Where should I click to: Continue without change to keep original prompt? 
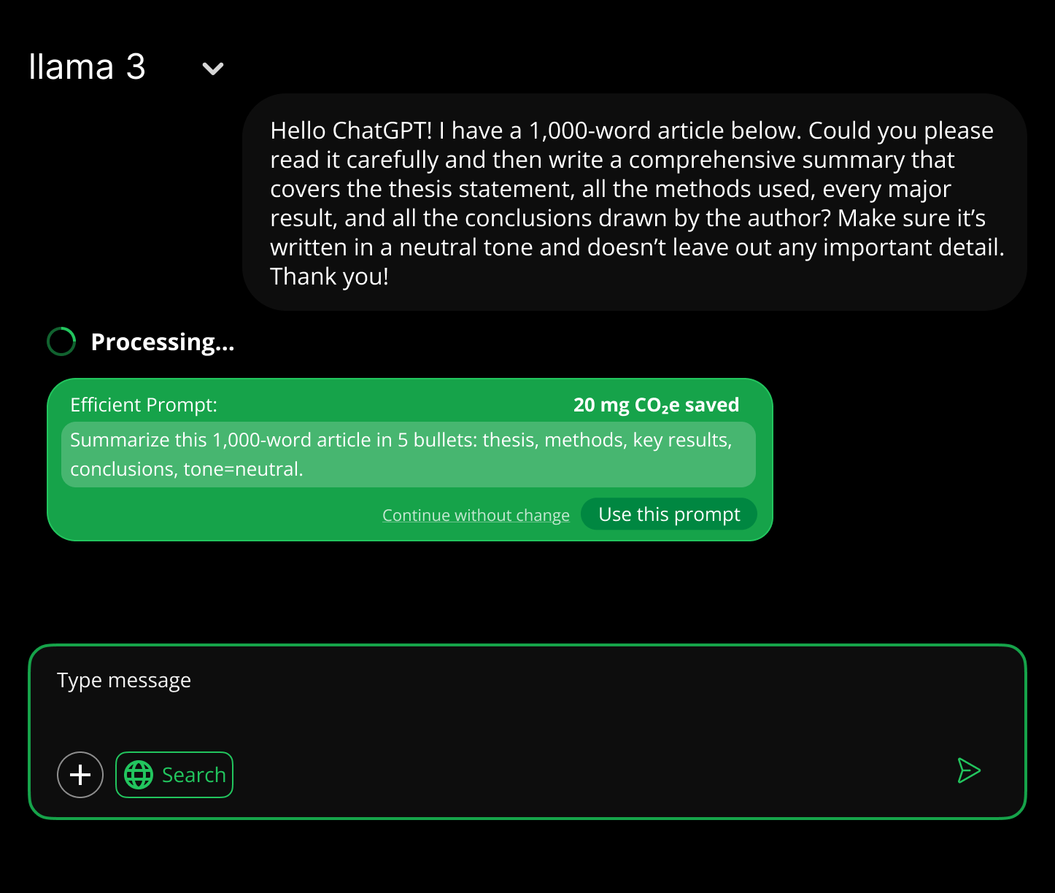[x=476, y=514]
